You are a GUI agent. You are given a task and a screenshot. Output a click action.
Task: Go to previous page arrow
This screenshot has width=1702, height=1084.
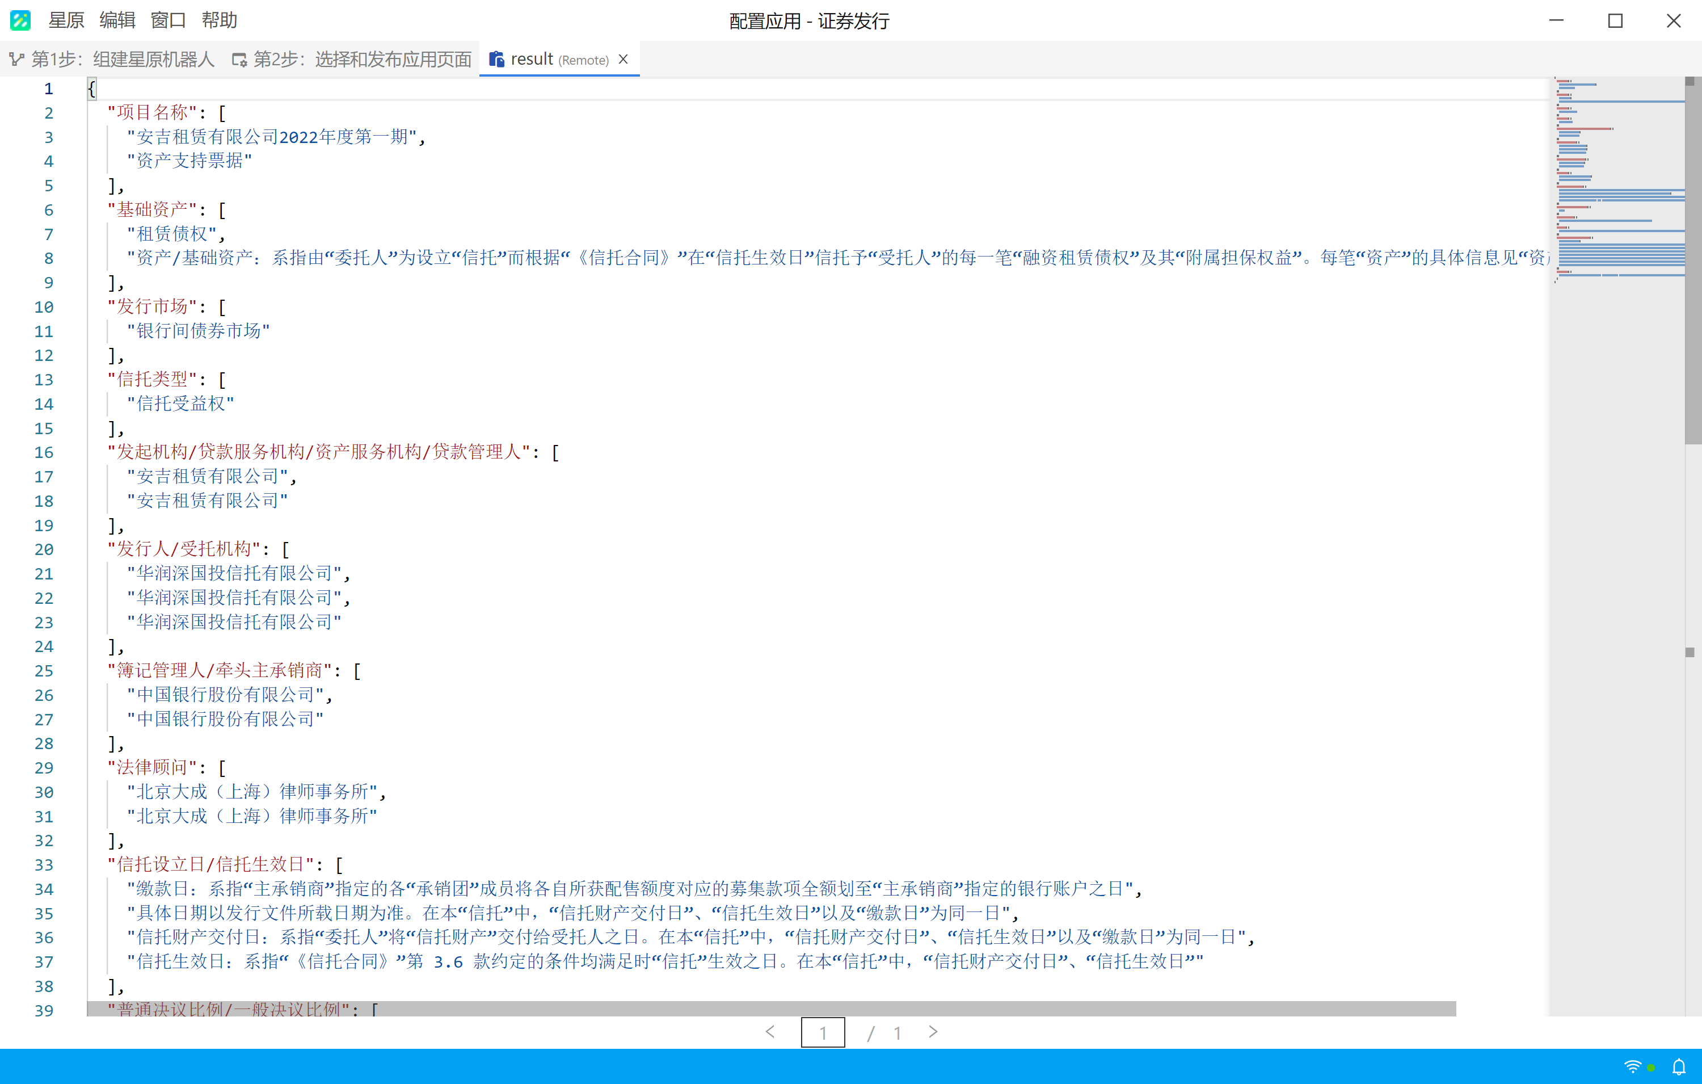point(770,1032)
